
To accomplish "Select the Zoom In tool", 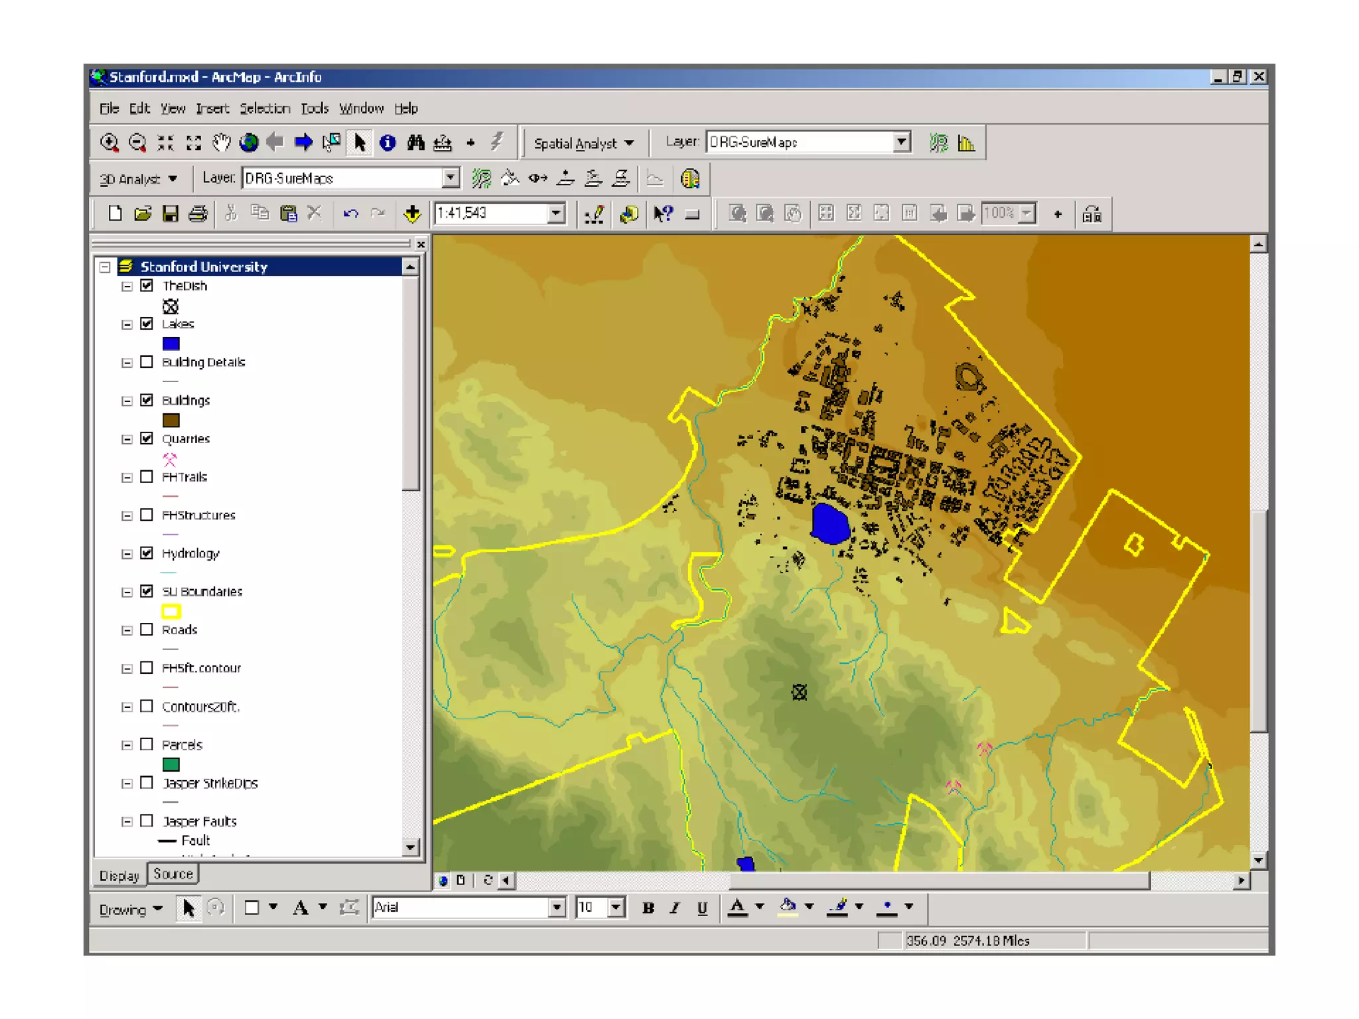I will (x=109, y=143).
